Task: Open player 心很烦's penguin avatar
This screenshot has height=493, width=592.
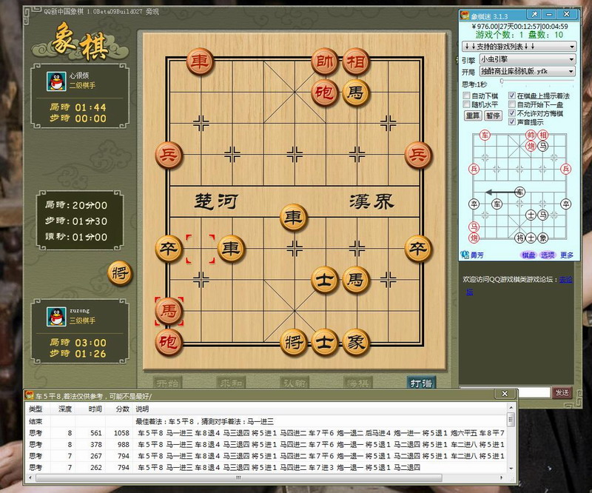Action: pyautogui.click(x=56, y=81)
